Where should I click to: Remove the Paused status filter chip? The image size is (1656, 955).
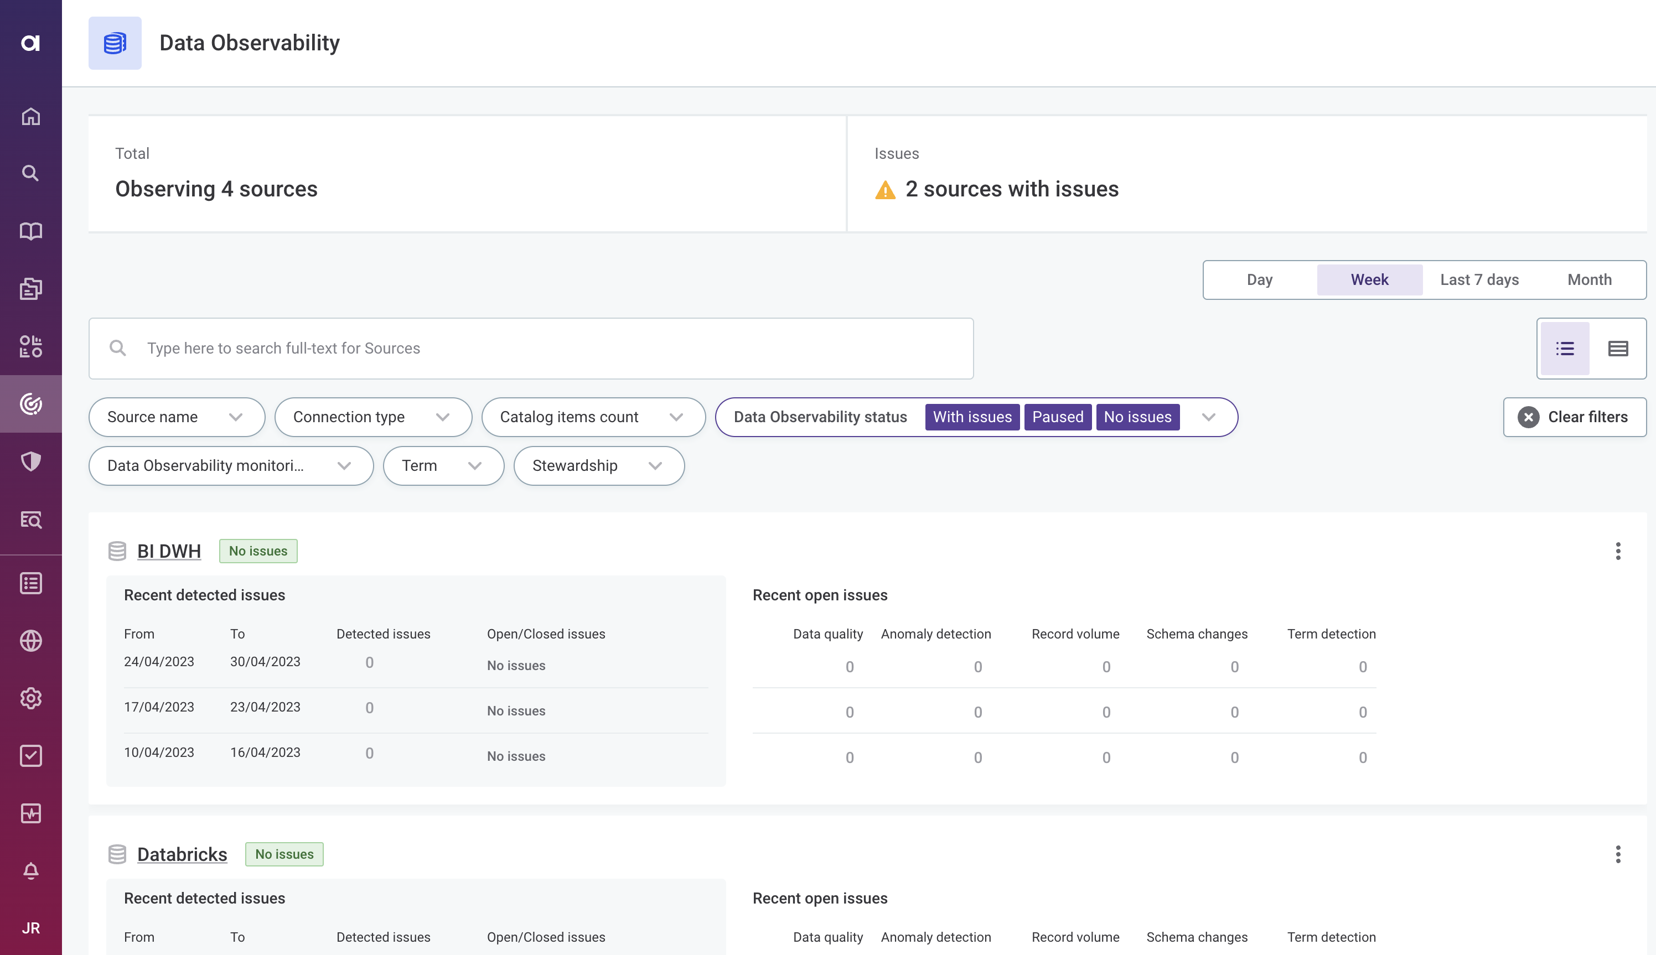tap(1058, 417)
